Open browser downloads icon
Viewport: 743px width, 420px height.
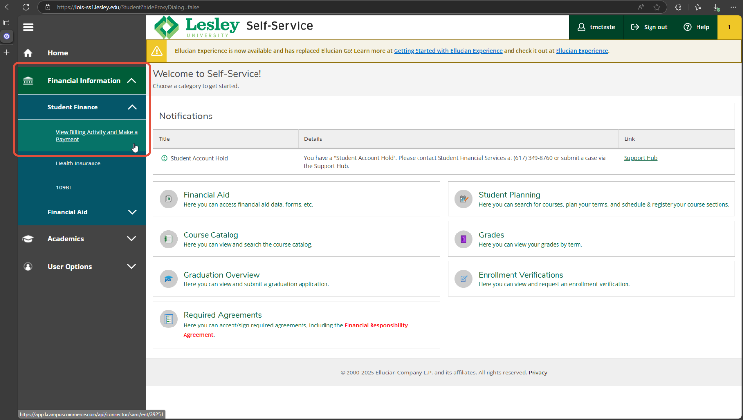tap(716, 7)
